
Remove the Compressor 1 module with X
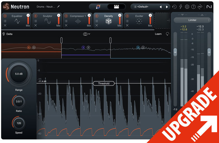coord(66,25)
